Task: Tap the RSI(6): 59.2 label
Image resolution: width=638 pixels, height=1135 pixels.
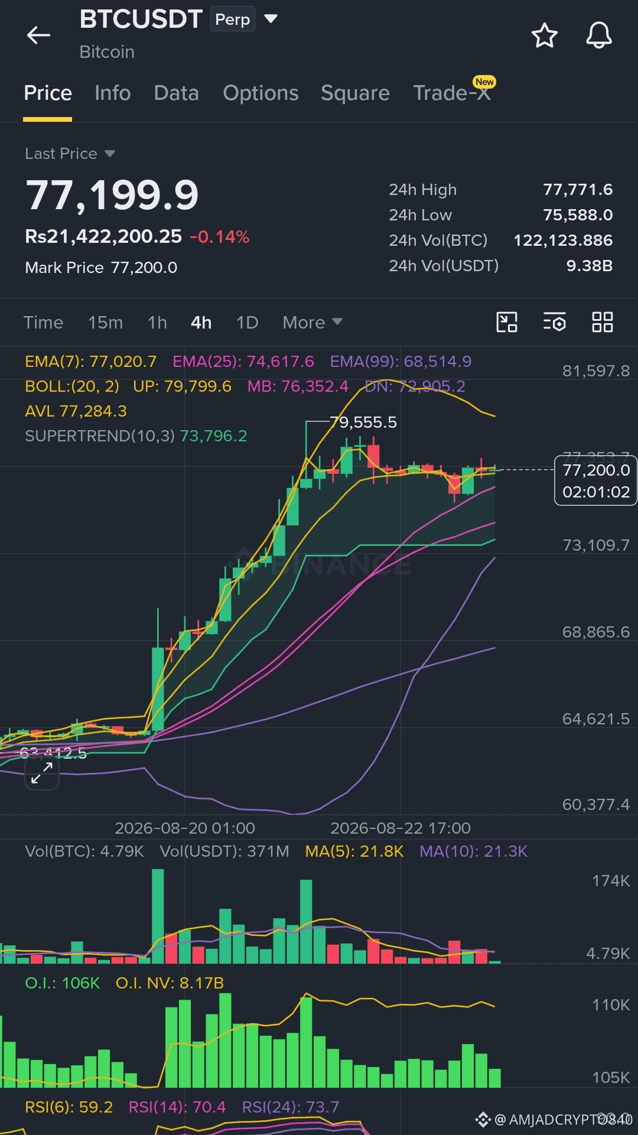Action: (x=69, y=1107)
